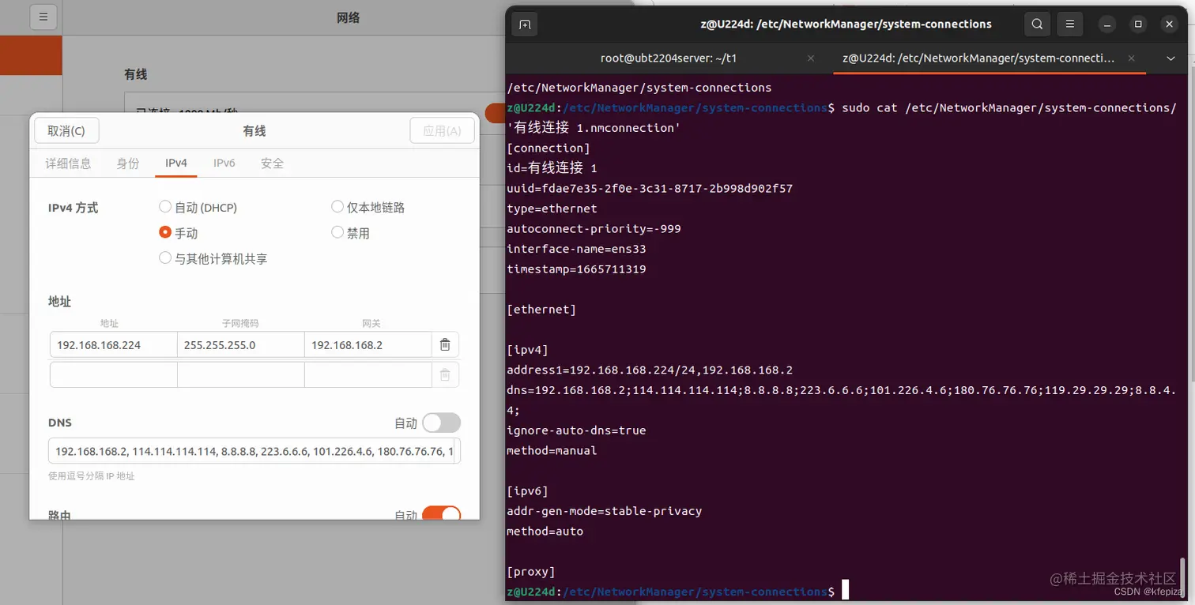Switch to the IPv4 tab
Screen dimensions: 1195x605
176,163
